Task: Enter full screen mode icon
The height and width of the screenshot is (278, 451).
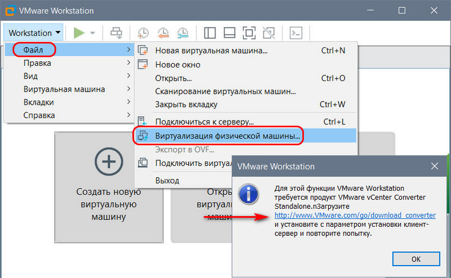Action: coord(249,33)
